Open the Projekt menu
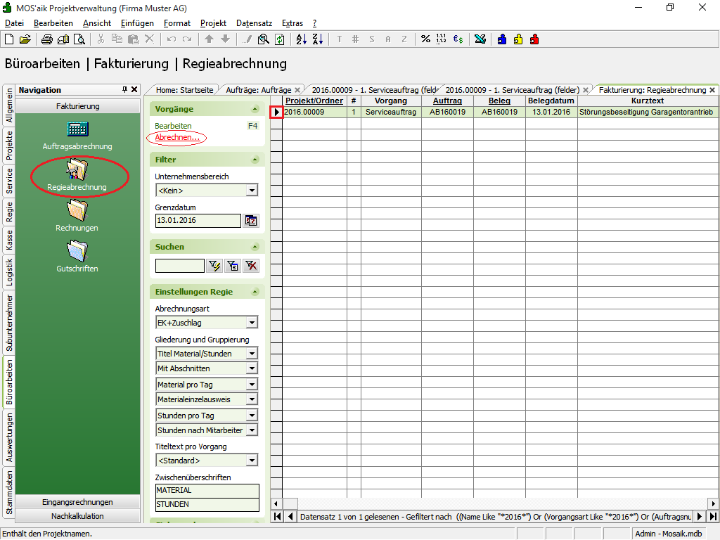 coord(213,23)
